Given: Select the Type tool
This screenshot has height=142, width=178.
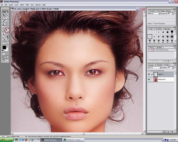Looking at the screenshot, I should [7, 34].
